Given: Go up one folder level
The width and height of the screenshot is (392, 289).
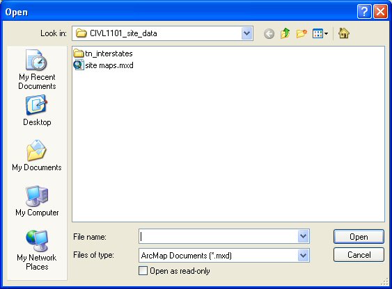Looking at the screenshot, I should click(x=285, y=33).
